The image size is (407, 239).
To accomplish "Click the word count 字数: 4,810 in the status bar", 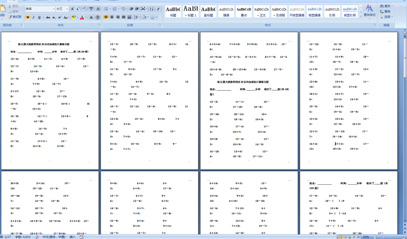I will point(22,237).
